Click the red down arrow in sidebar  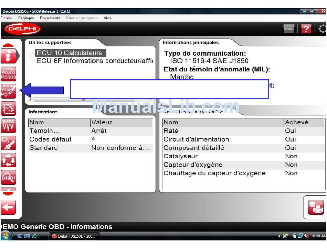[x=8, y=193]
